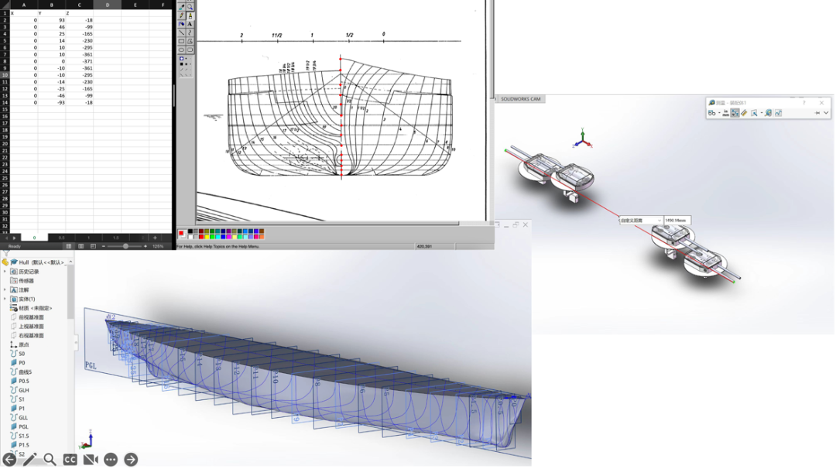The height and width of the screenshot is (469, 836).
Task: Select the PGL plane in feature tree
Action: (23, 426)
